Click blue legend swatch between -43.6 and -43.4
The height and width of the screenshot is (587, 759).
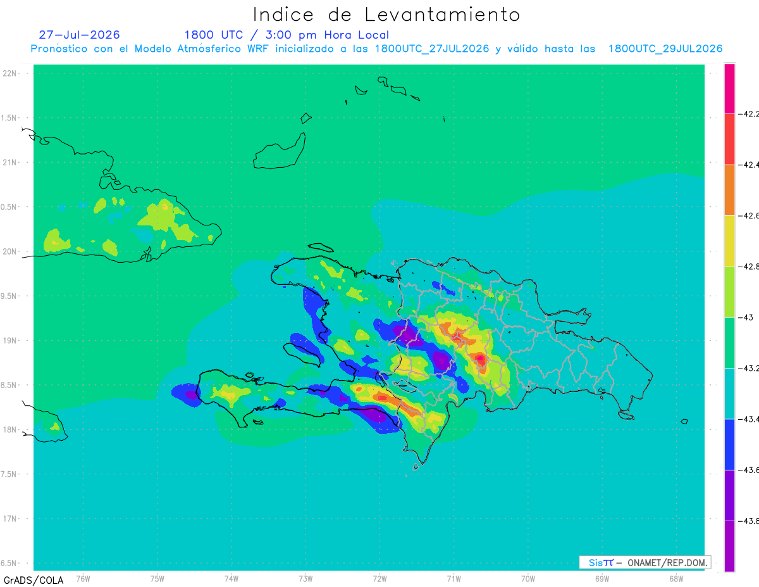coord(729,445)
